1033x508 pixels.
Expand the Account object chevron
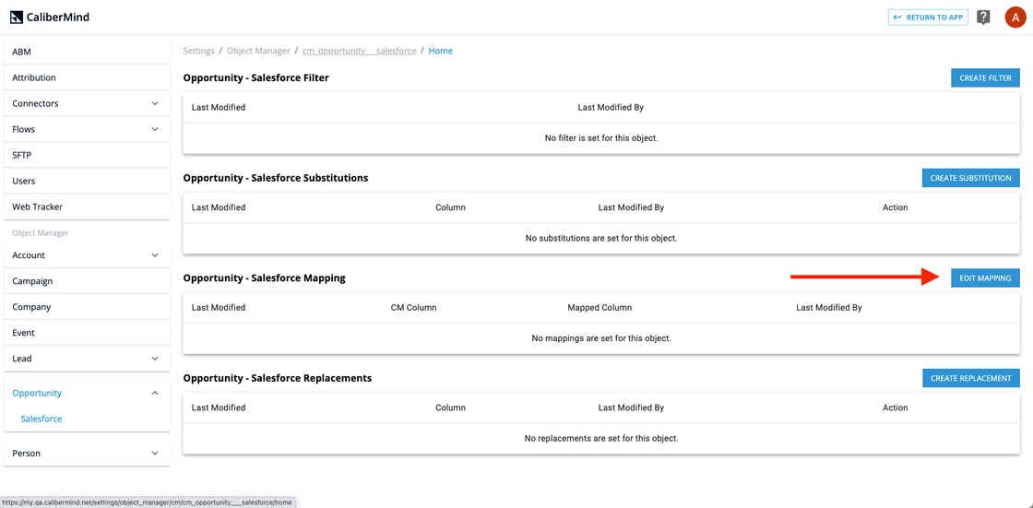tap(155, 255)
